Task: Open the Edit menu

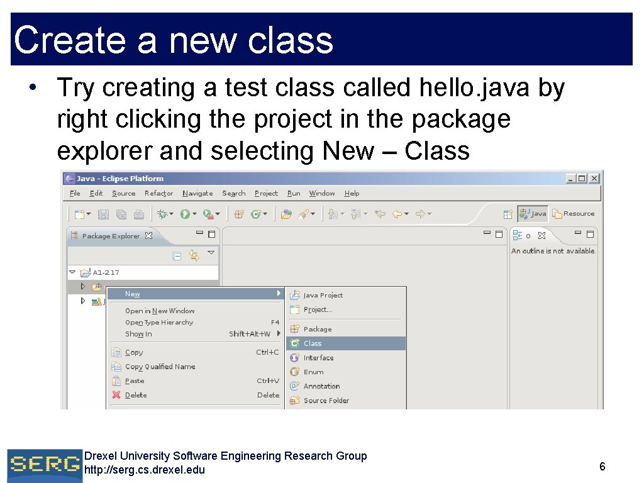Action: point(96,194)
